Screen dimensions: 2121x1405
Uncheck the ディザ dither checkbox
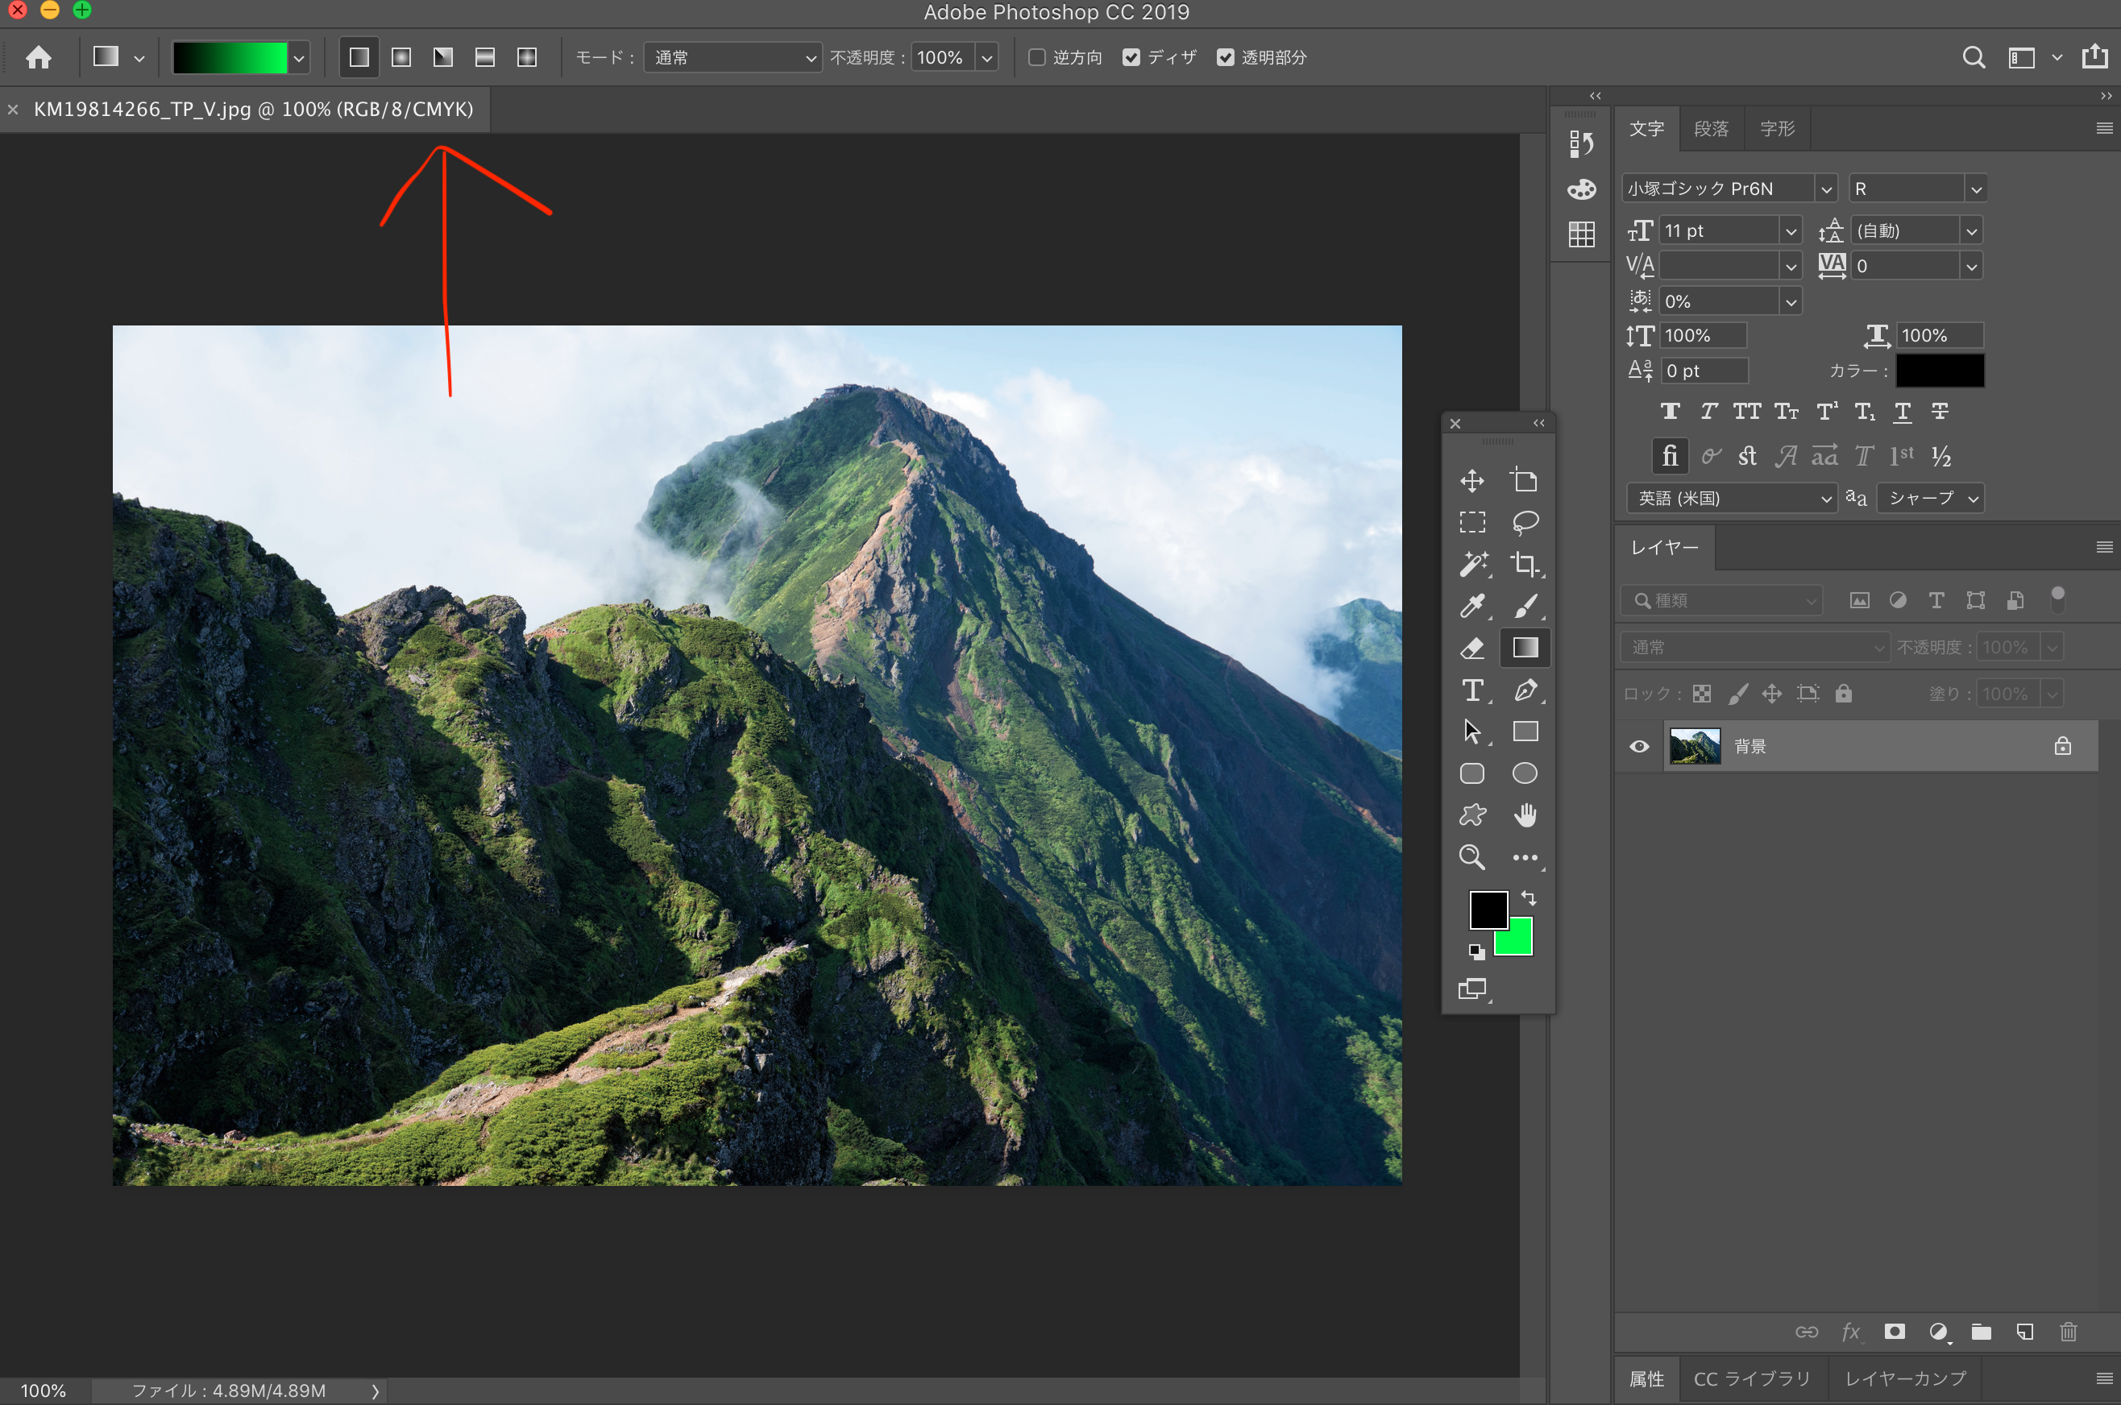tap(1131, 57)
